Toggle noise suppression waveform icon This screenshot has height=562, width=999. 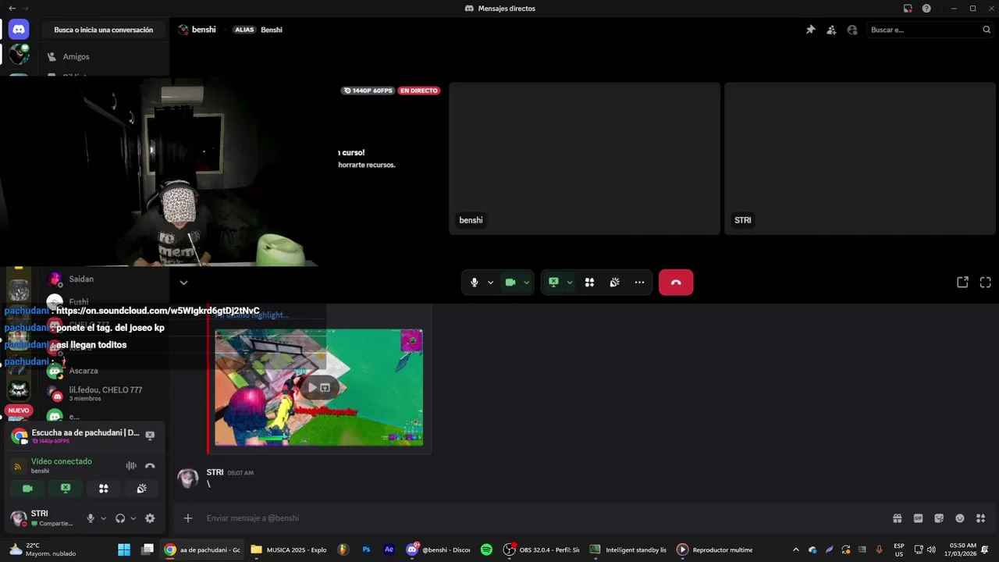point(131,466)
